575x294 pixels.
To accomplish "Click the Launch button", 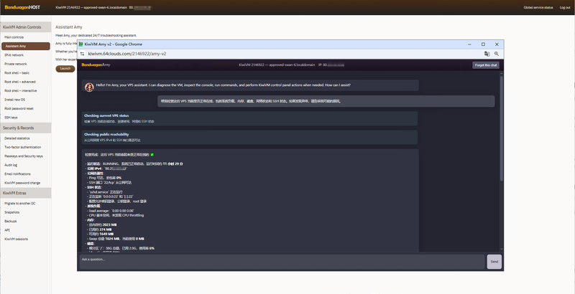I will (x=65, y=69).
